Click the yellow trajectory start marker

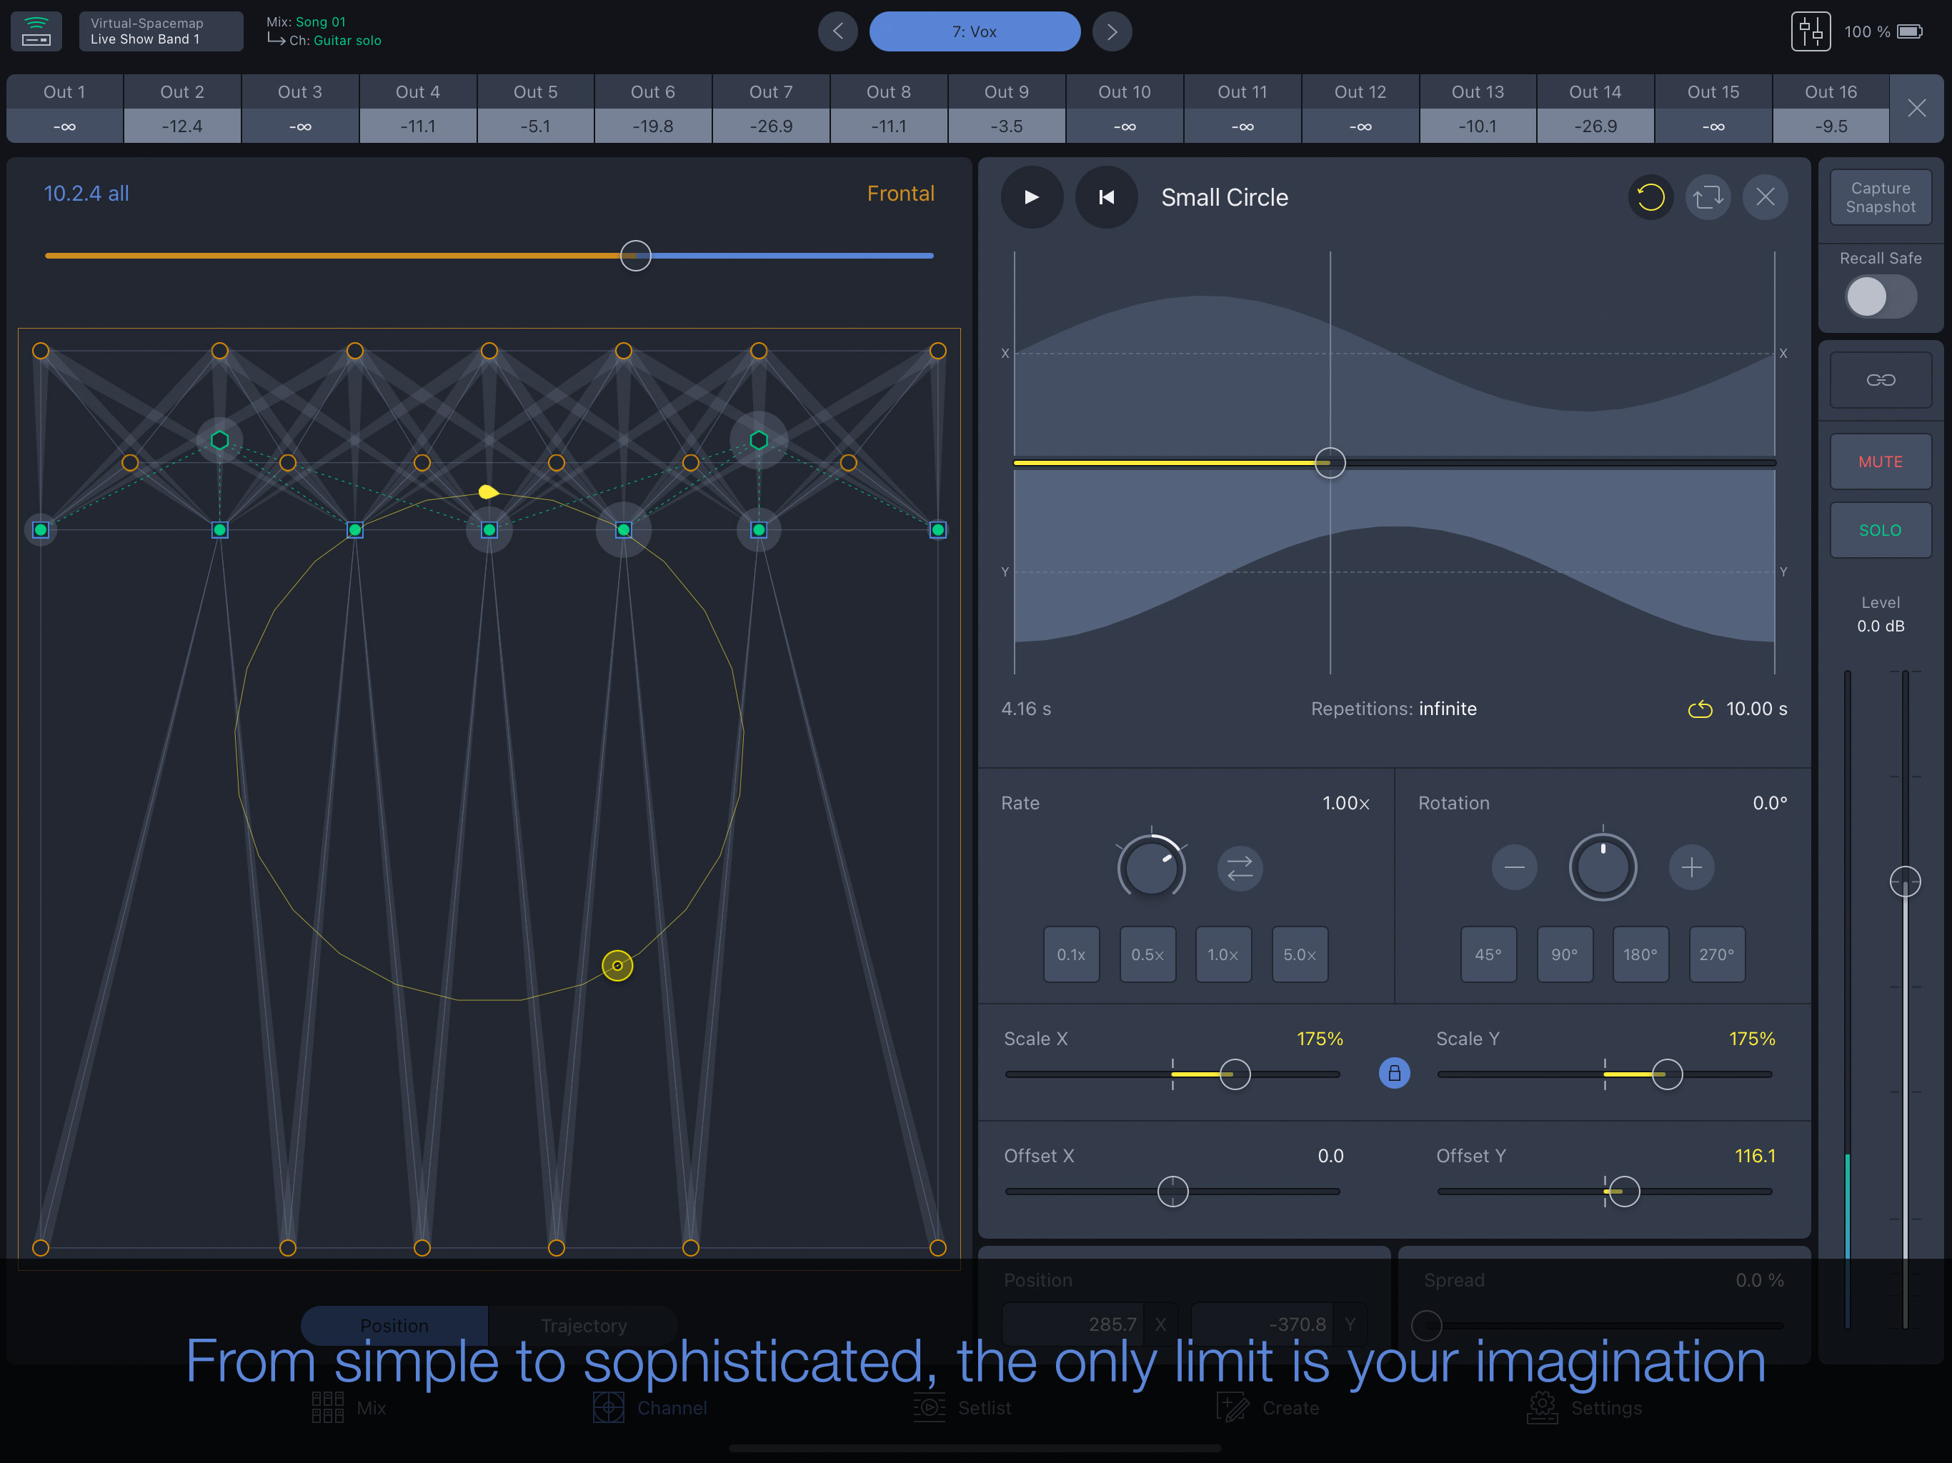click(x=488, y=491)
